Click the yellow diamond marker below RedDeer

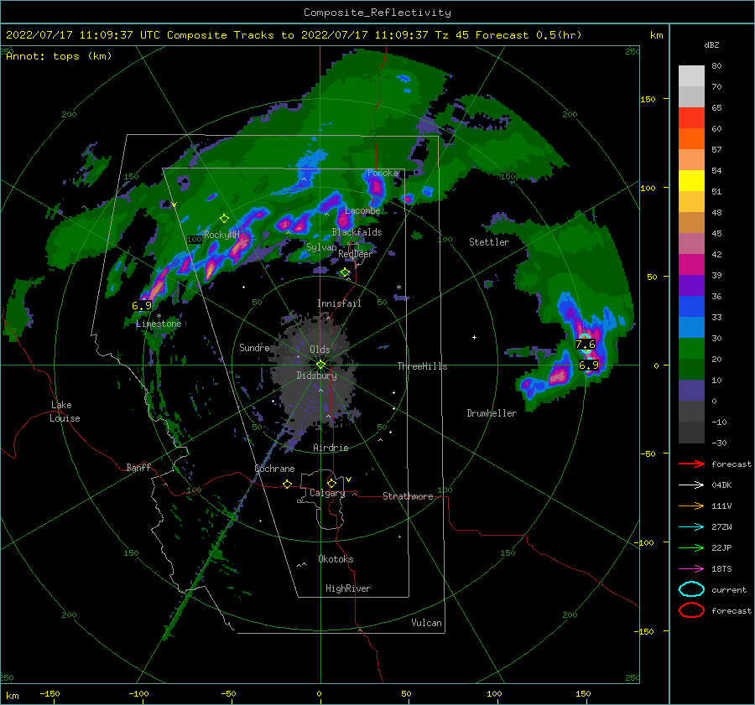[x=345, y=272]
